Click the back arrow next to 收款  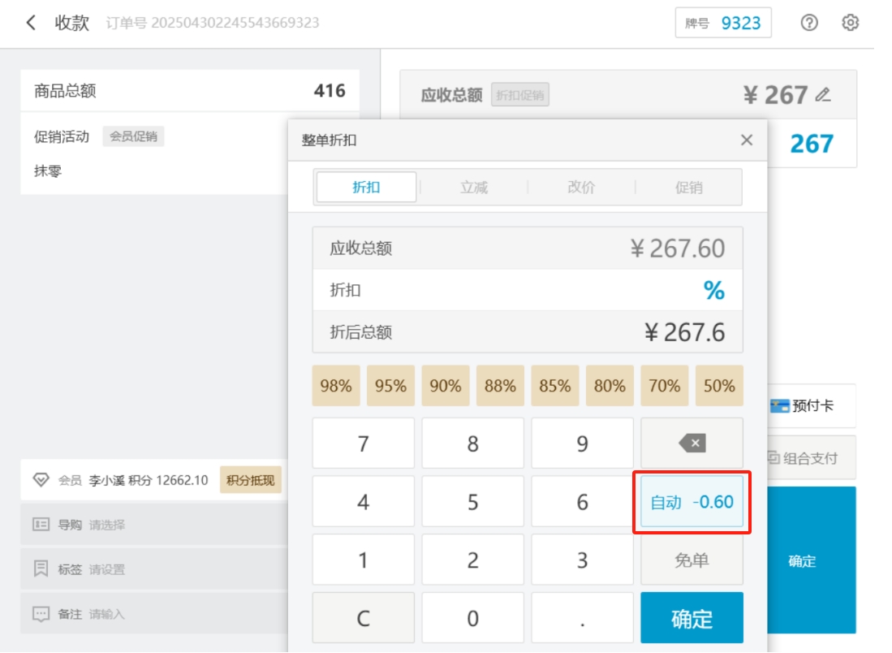31,23
